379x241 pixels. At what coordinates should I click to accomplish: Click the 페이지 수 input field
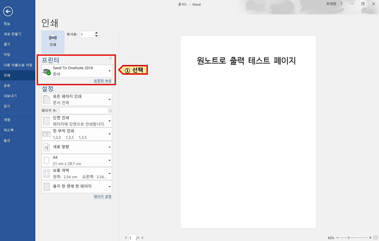point(84,110)
